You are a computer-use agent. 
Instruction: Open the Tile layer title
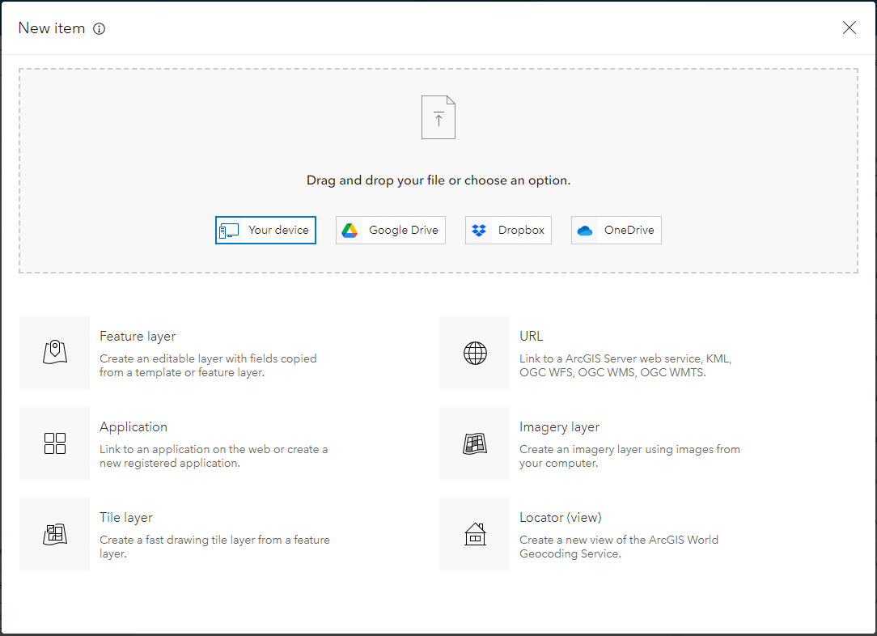126,517
